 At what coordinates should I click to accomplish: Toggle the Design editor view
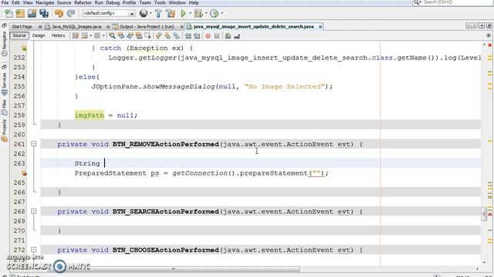click(39, 35)
